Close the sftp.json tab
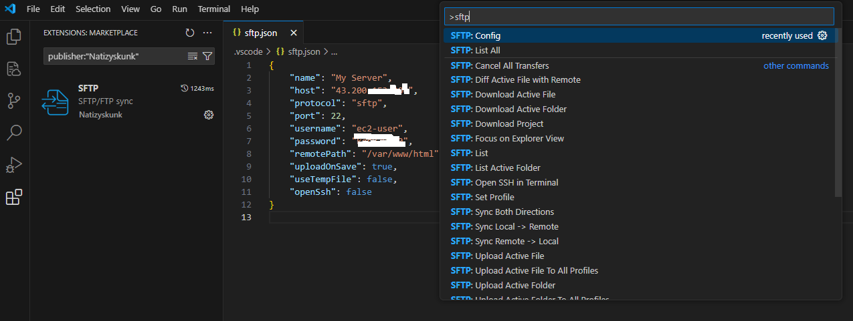The width and height of the screenshot is (853, 321). (x=292, y=33)
